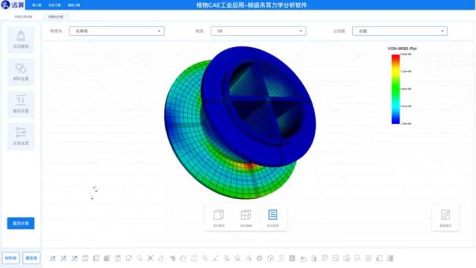476x268 pixels.
Task: Click the 远算 logo in the top-left corner
Action: click(x=13, y=5)
